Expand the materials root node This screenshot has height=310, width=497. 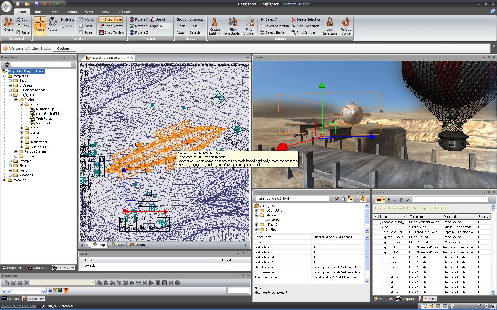[x=4, y=180]
